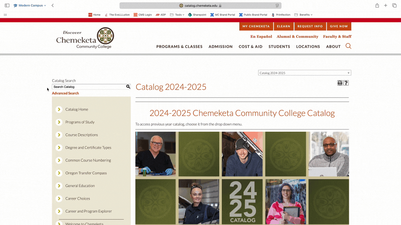The image size is (401, 225).
Task: Expand the Tools bookmarks folder
Action: tap(177, 15)
